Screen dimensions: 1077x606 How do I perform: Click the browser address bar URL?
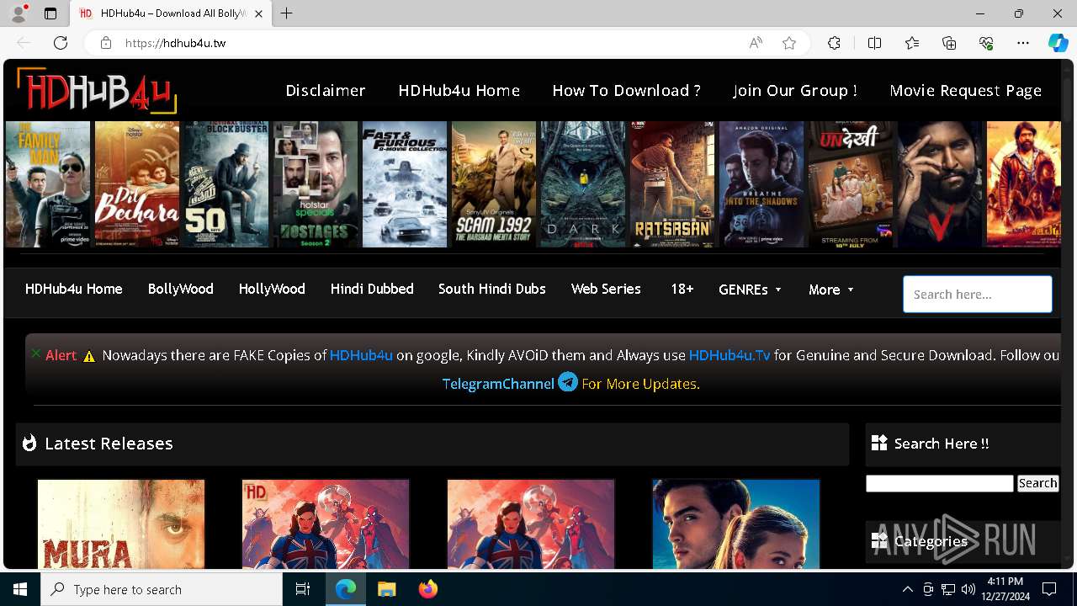[x=175, y=43]
